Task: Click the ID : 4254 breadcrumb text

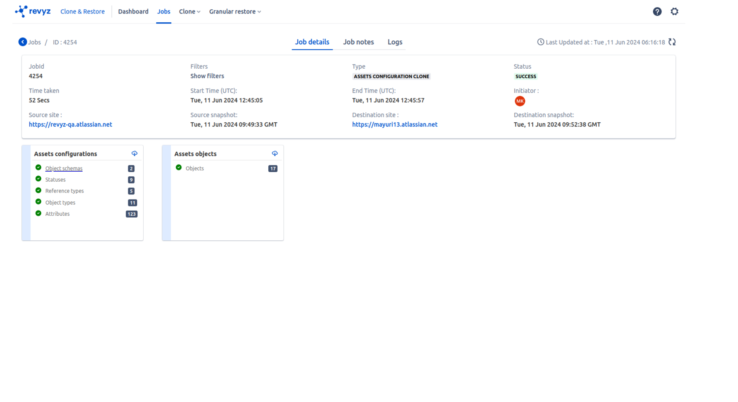Action: (65, 42)
